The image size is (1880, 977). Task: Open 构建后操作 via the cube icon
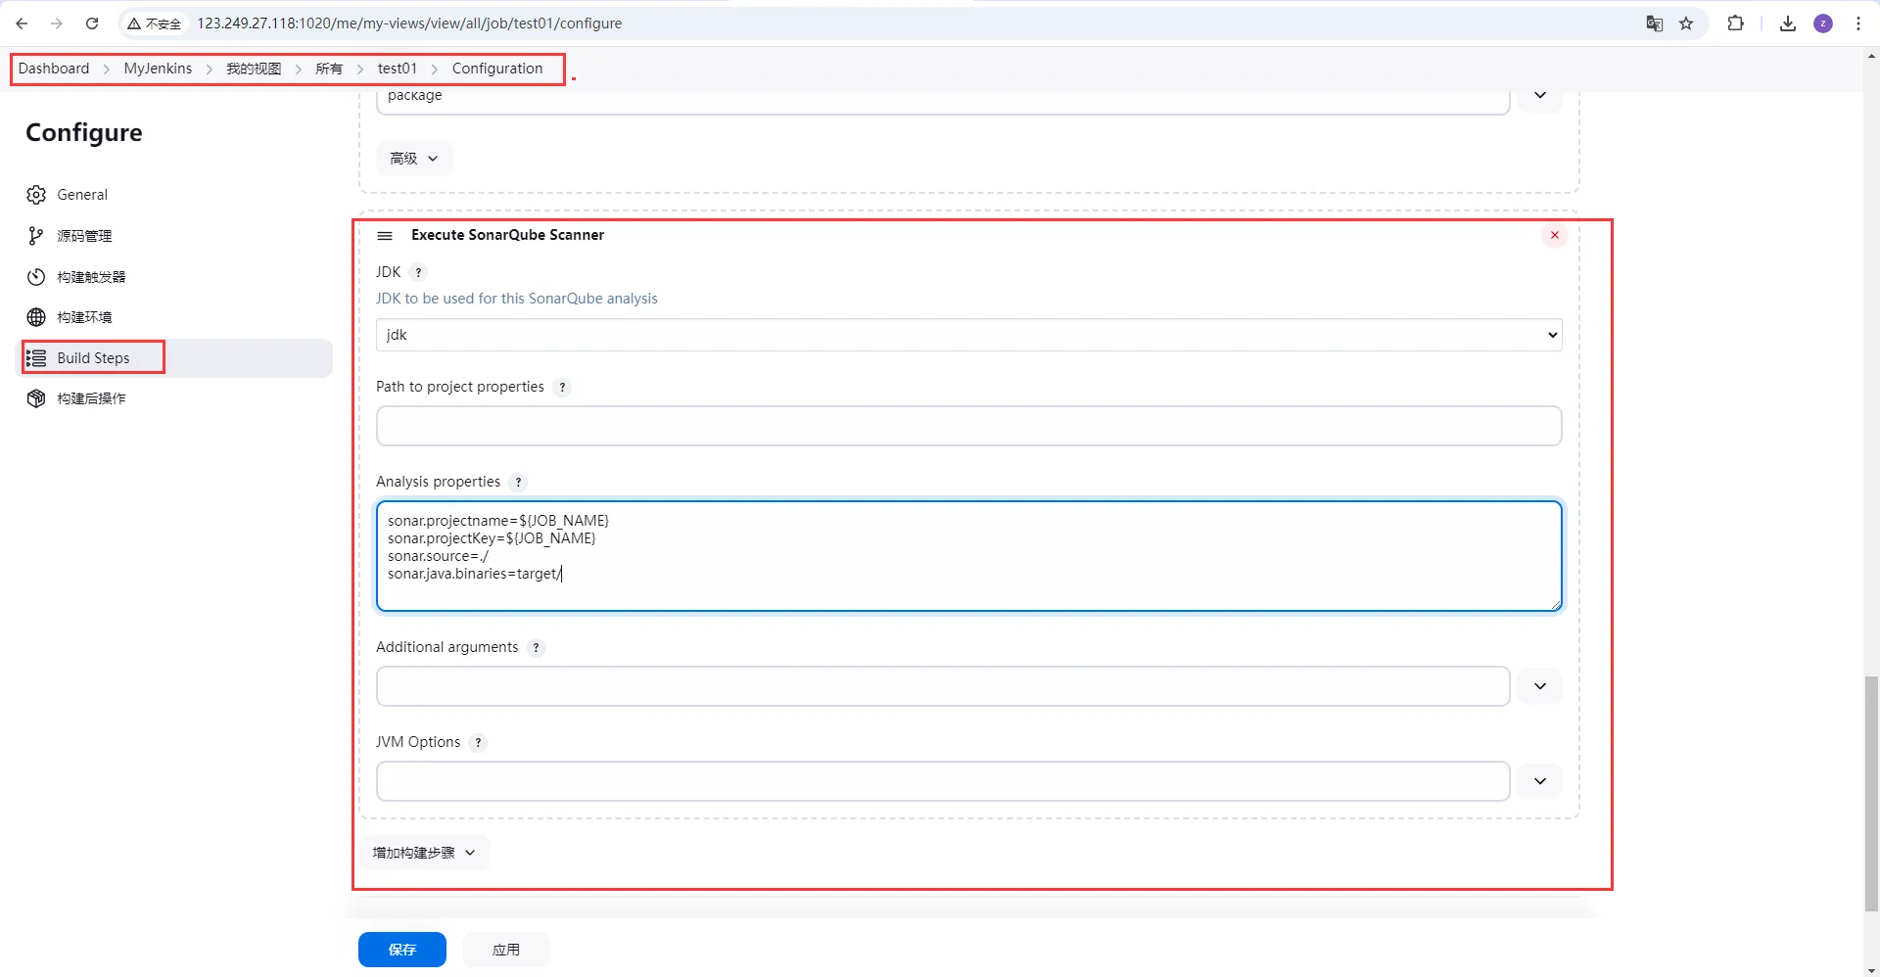[x=36, y=398]
